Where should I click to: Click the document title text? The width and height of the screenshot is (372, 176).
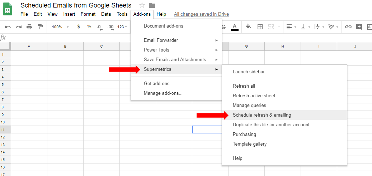(76, 5)
